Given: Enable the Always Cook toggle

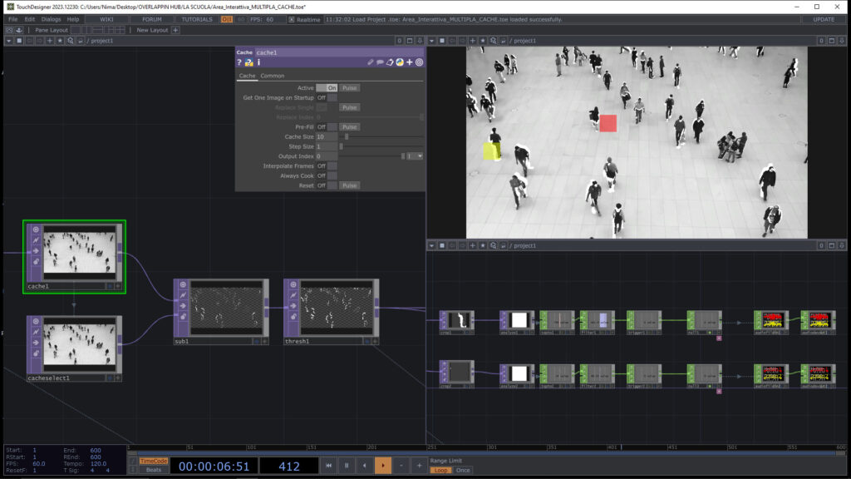Looking at the screenshot, I should pos(327,175).
